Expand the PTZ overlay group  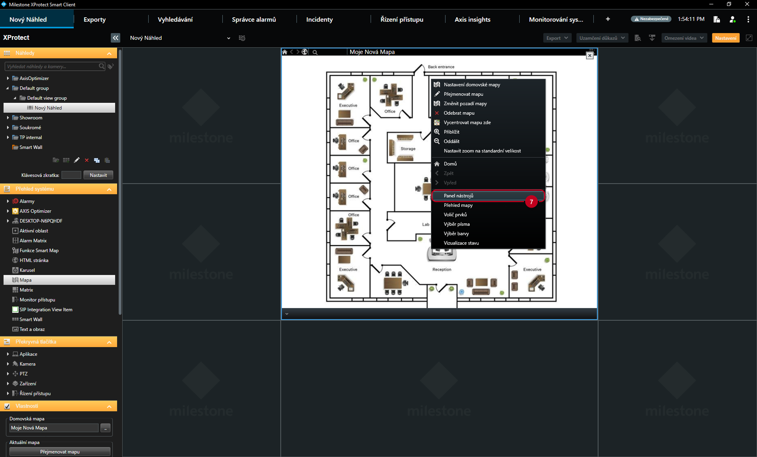(7, 373)
